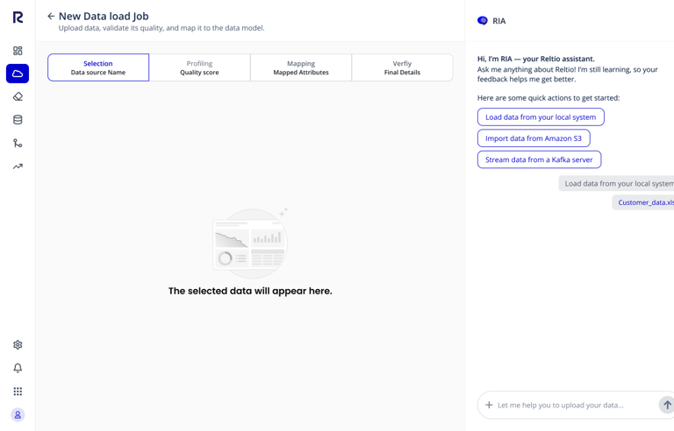
Task: Focus the RIA chat message input
Action: (570, 405)
